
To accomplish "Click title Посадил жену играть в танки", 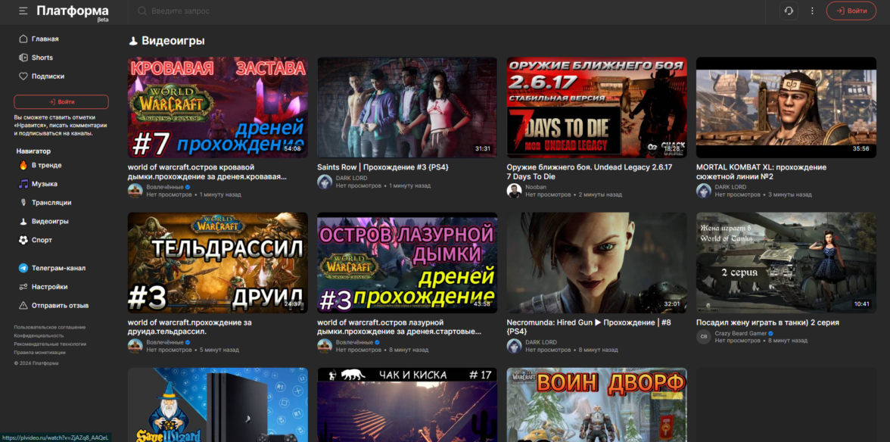I will pyautogui.click(x=767, y=323).
